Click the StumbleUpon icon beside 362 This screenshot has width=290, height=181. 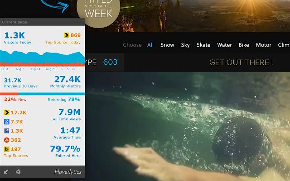tap(7, 140)
